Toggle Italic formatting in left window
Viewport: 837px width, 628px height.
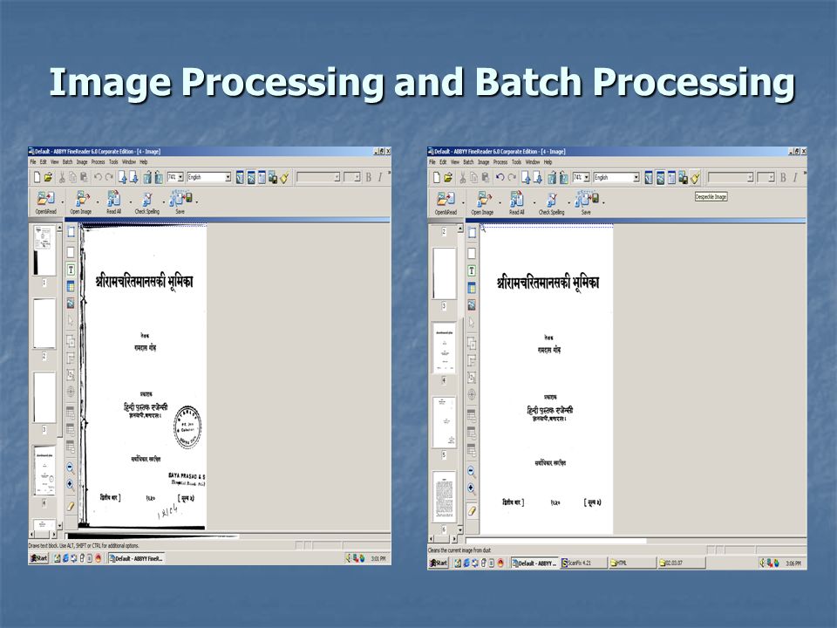tap(380, 177)
